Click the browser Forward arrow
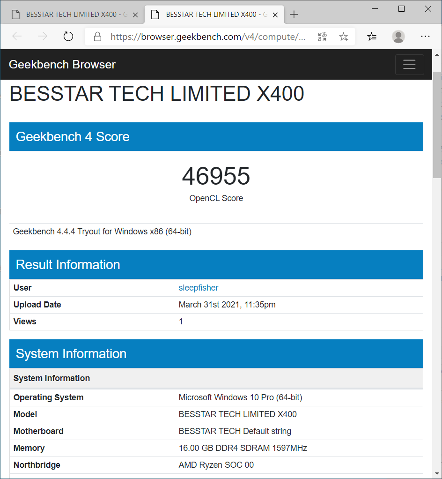The width and height of the screenshot is (442, 479). 43,37
